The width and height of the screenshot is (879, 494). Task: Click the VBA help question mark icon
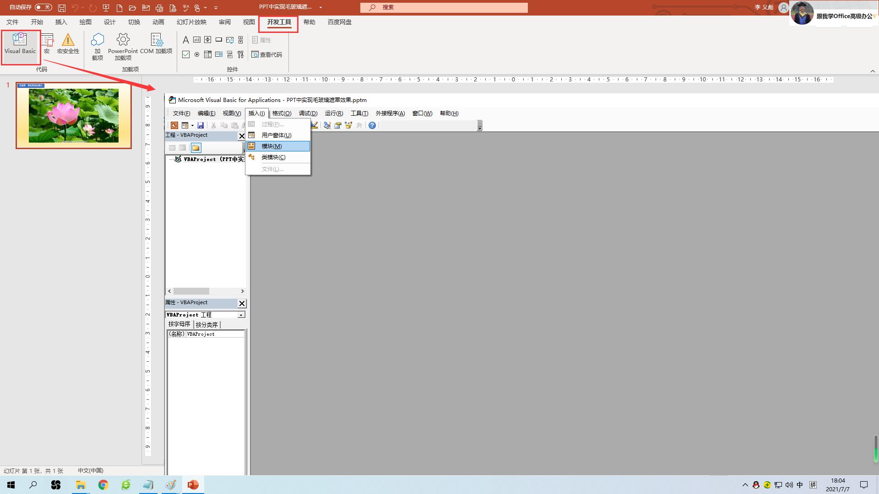(x=372, y=125)
